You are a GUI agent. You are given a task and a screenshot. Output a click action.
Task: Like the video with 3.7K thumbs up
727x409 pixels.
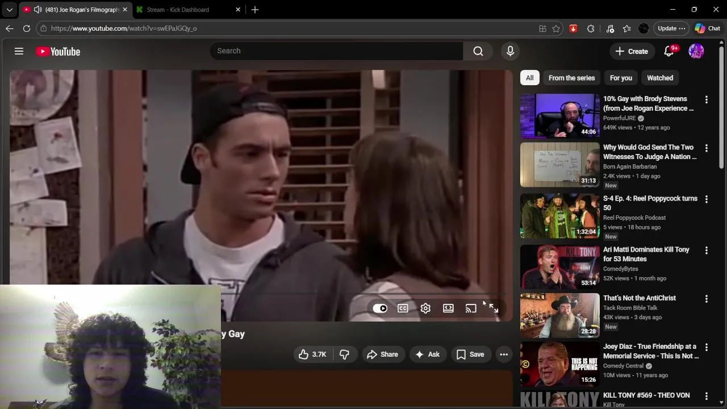312,354
